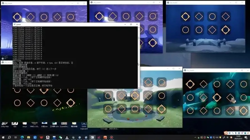The height and width of the screenshot is (140, 250).
Task: Tap second bottom-row diamond key in dark night window
Action: pos(31,103)
